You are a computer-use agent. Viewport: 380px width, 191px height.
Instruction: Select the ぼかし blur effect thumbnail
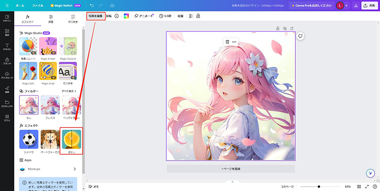[x=72, y=139]
